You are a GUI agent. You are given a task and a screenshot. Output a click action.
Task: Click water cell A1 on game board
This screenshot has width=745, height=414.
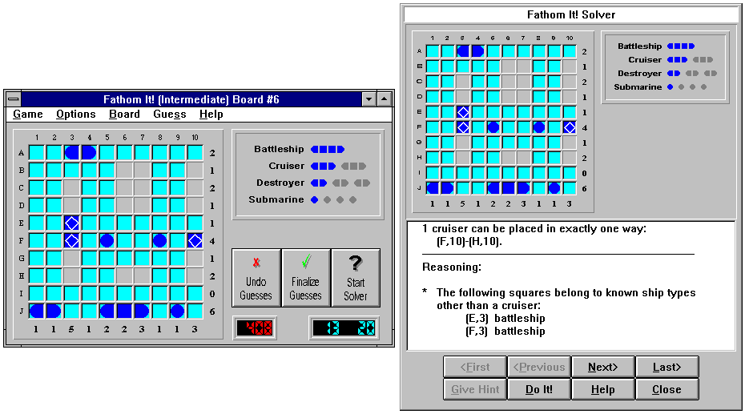tap(37, 153)
